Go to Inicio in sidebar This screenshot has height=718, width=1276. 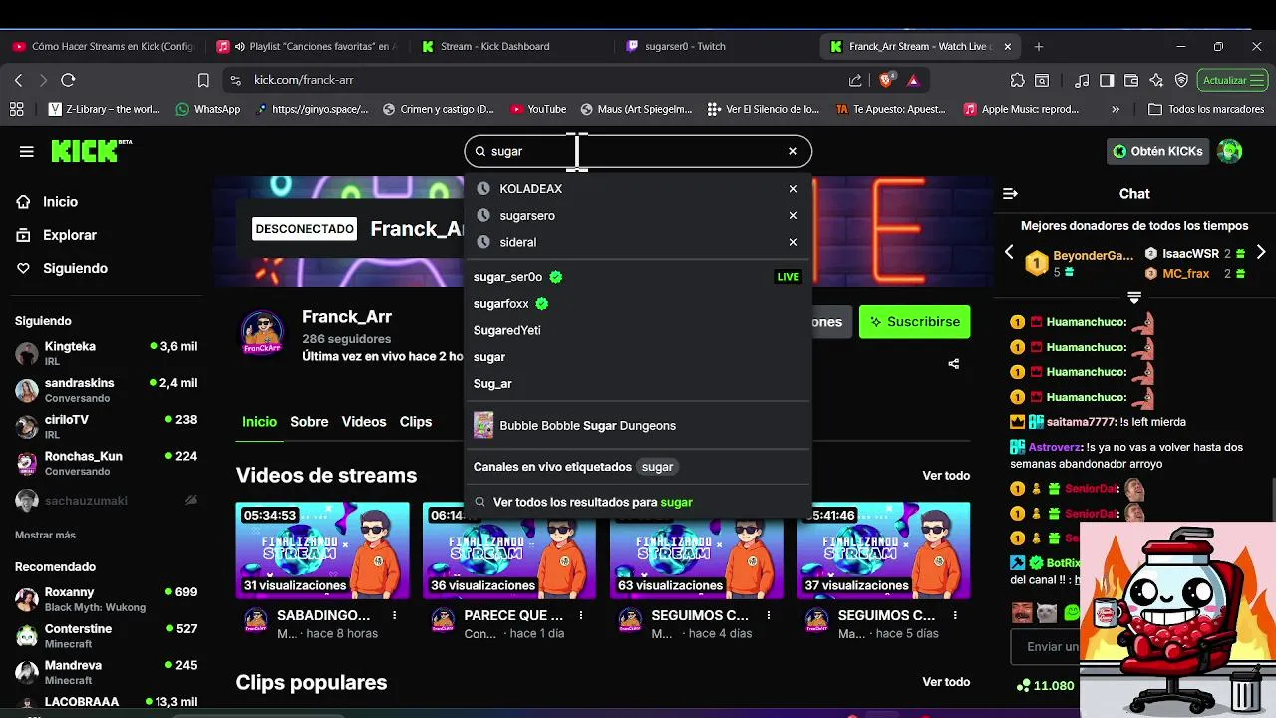(x=60, y=202)
